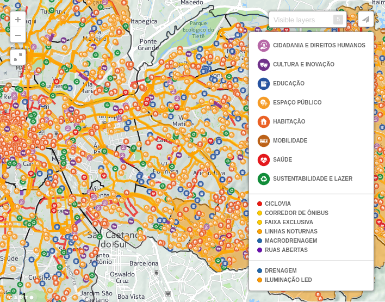Select RUAS ABERTAS layer label

point(286,250)
